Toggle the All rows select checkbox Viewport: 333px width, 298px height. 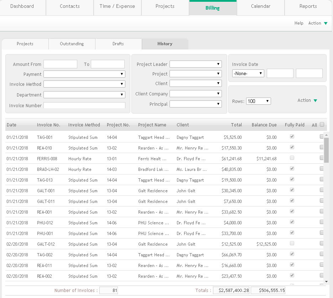(x=322, y=125)
